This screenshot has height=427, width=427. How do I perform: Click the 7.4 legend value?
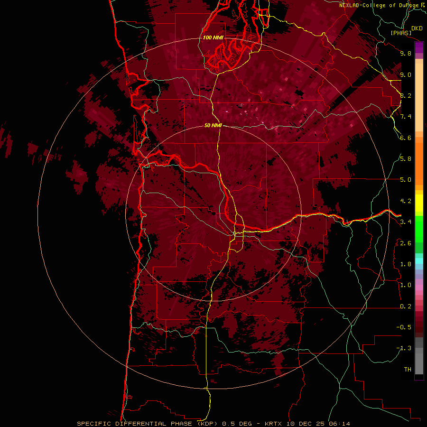pyautogui.click(x=406, y=117)
